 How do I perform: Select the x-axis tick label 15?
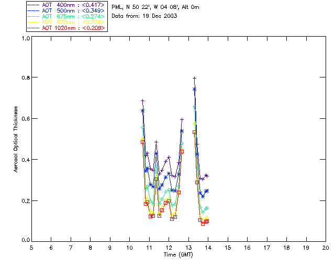point(228,248)
